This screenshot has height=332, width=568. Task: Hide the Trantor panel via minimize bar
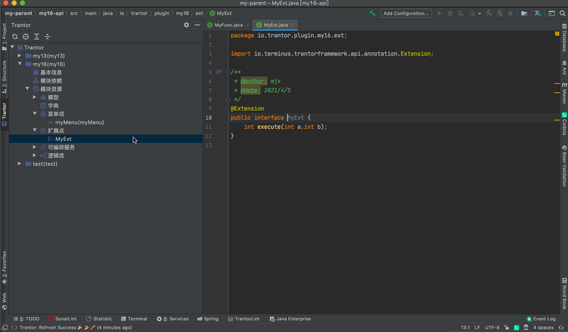(x=197, y=25)
